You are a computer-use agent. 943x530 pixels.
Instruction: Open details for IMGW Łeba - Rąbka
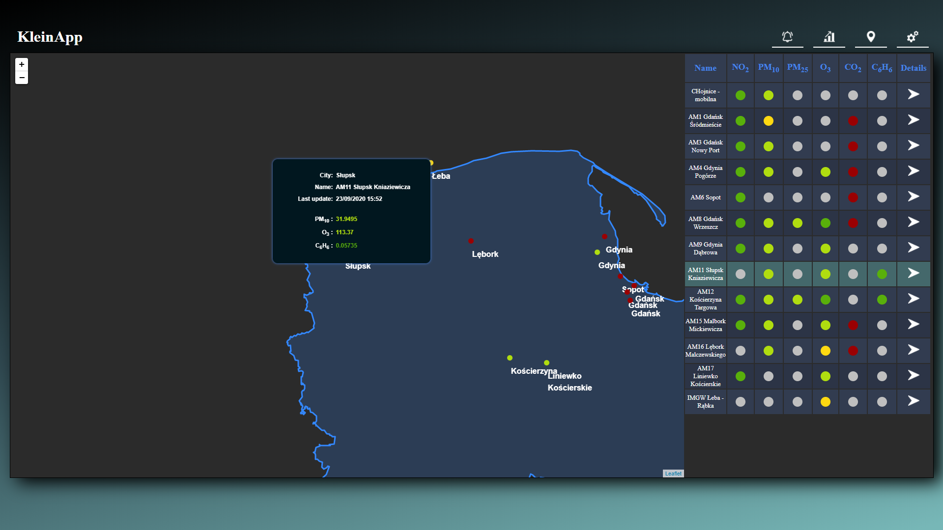(913, 402)
